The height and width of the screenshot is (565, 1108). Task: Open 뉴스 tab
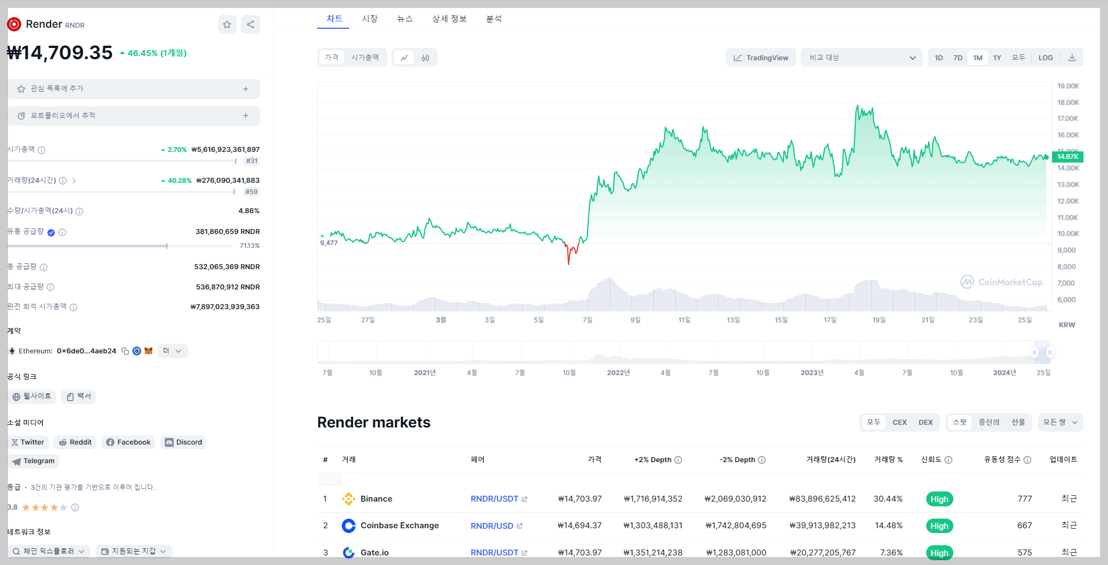tap(405, 19)
